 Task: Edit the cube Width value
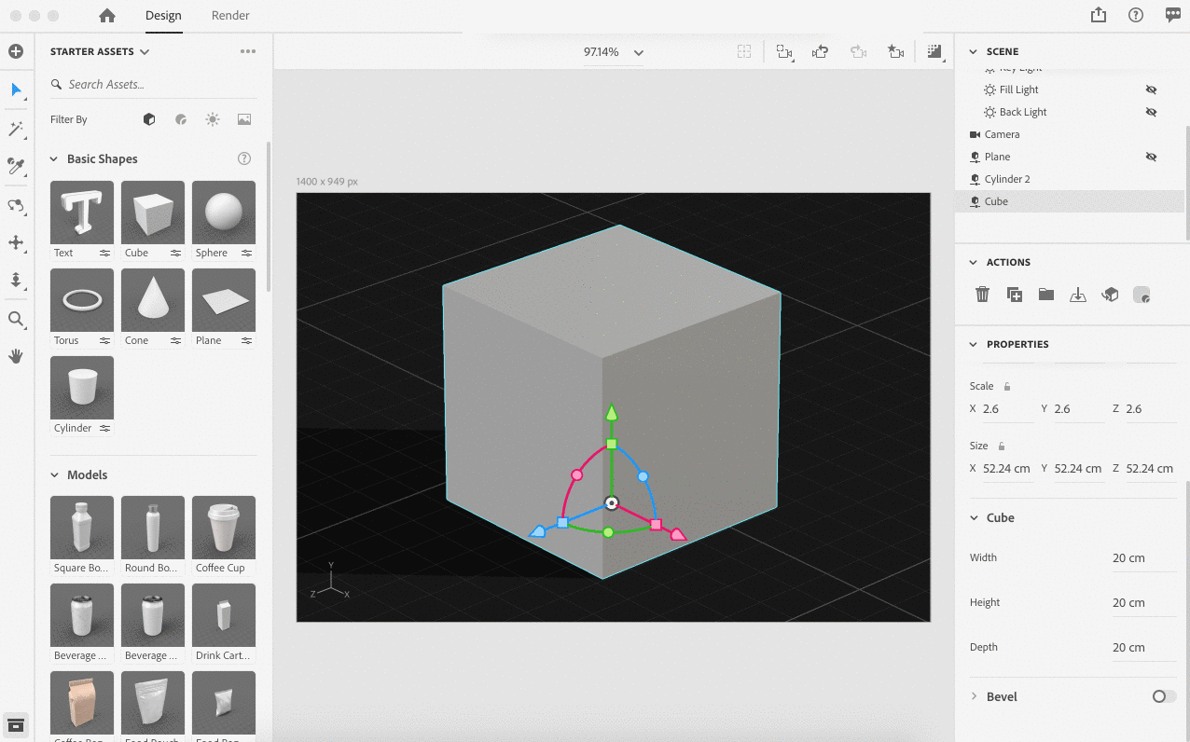point(1143,558)
